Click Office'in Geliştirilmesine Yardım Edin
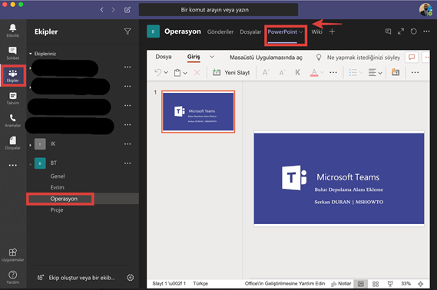 click(x=285, y=284)
